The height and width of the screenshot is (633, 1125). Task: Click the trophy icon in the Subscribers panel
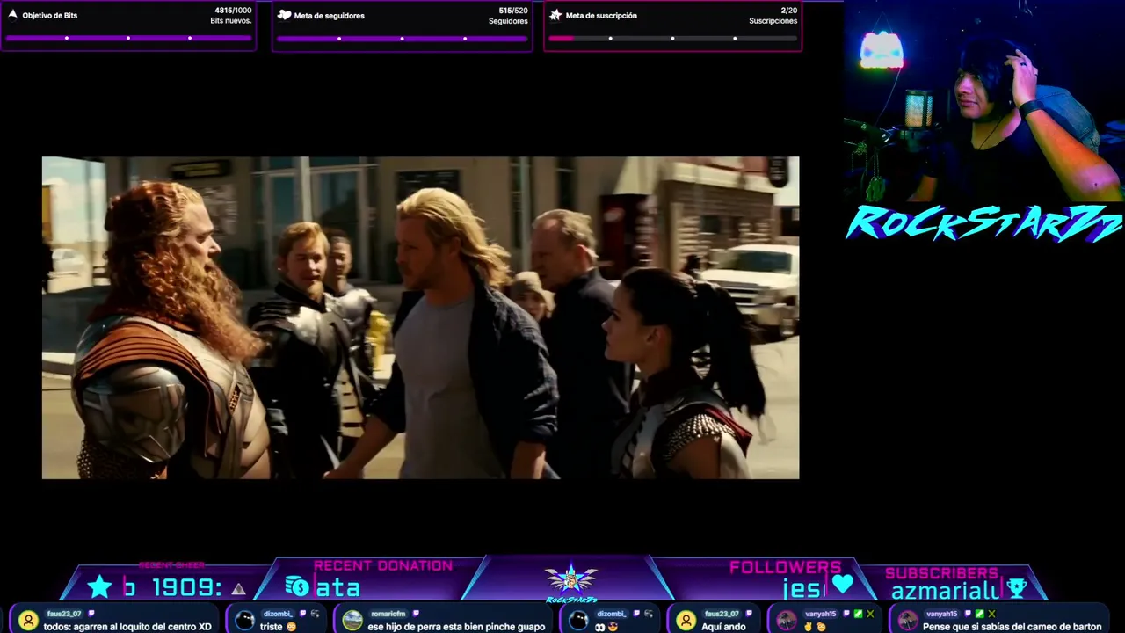[1016, 588]
